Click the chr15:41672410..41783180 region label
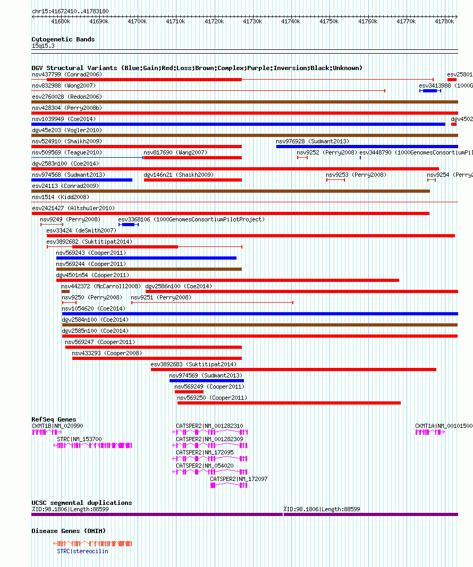This screenshot has width=473, height=567. point(70,11)
